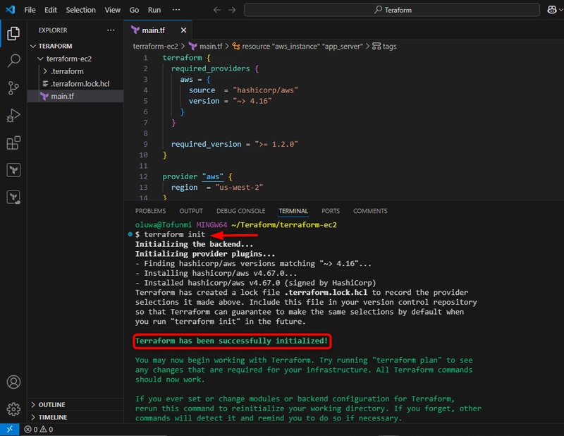
Task: Go back with the left arrow
Action: point(217,10)
